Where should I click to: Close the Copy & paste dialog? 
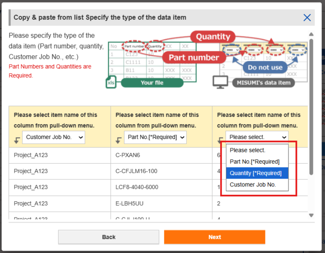[x=307, y=18]
